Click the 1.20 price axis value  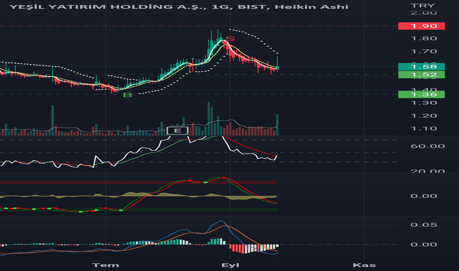point(424,116)
